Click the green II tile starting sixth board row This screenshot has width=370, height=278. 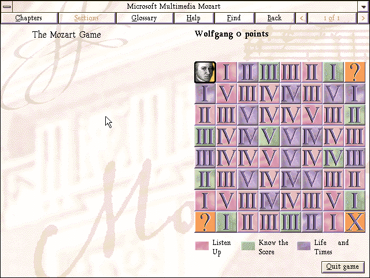click(x=205, y=179)
